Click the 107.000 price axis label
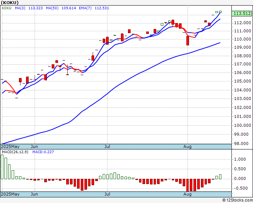Screen dimensions: 253x203 [x=243, y=64]
